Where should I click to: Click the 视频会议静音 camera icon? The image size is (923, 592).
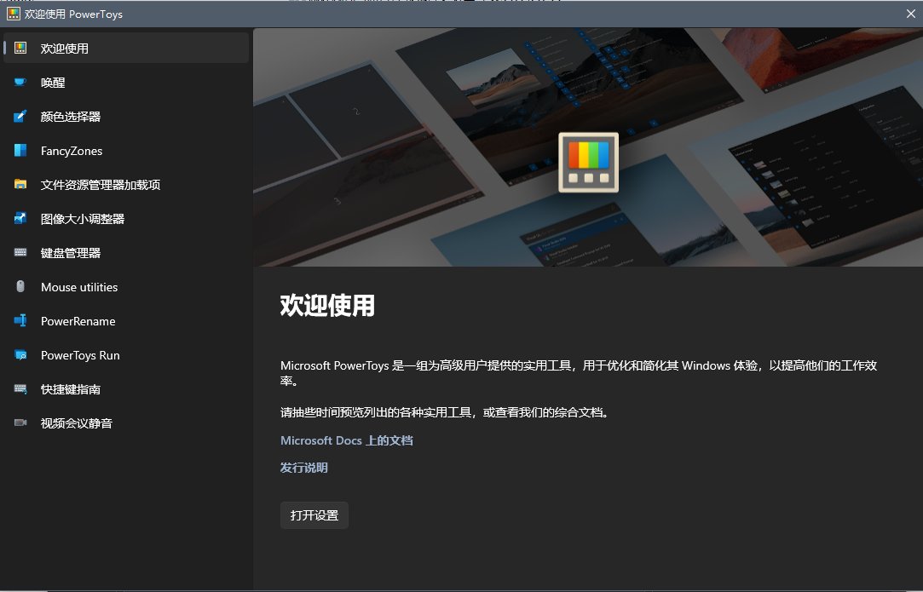(20, 422)
